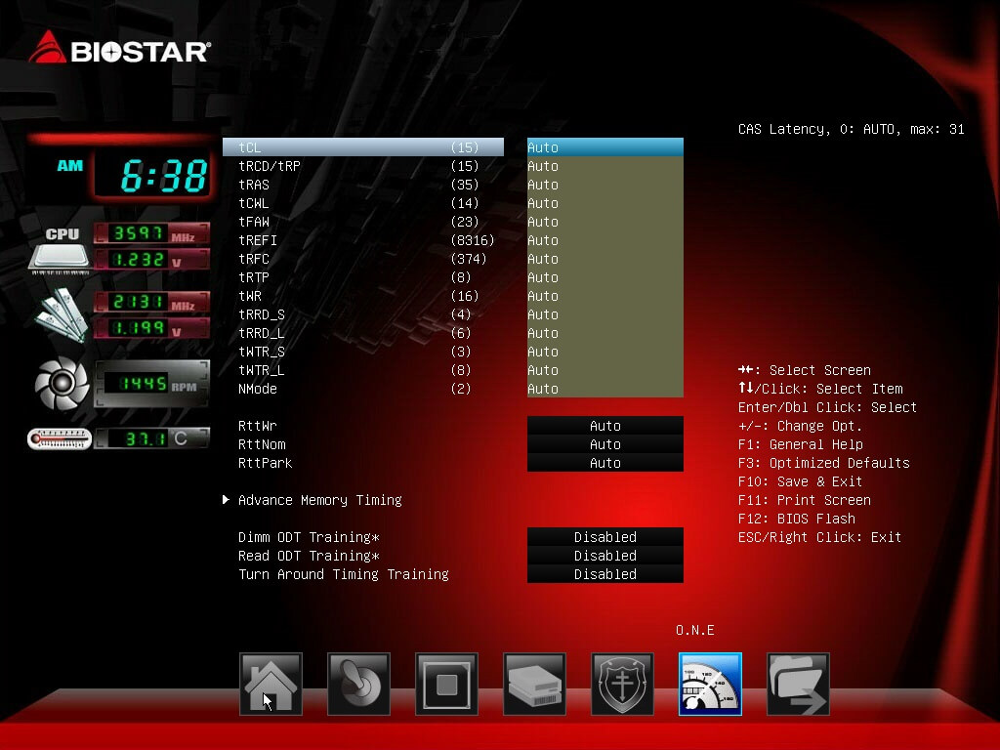Select the tRFC timing row
This screenshot has height=750, width=1000.
click(362, 259)
